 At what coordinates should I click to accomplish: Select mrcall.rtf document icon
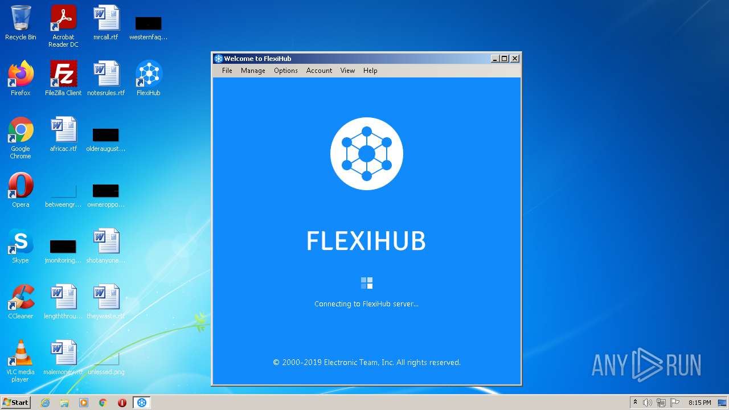click(106, 23)
